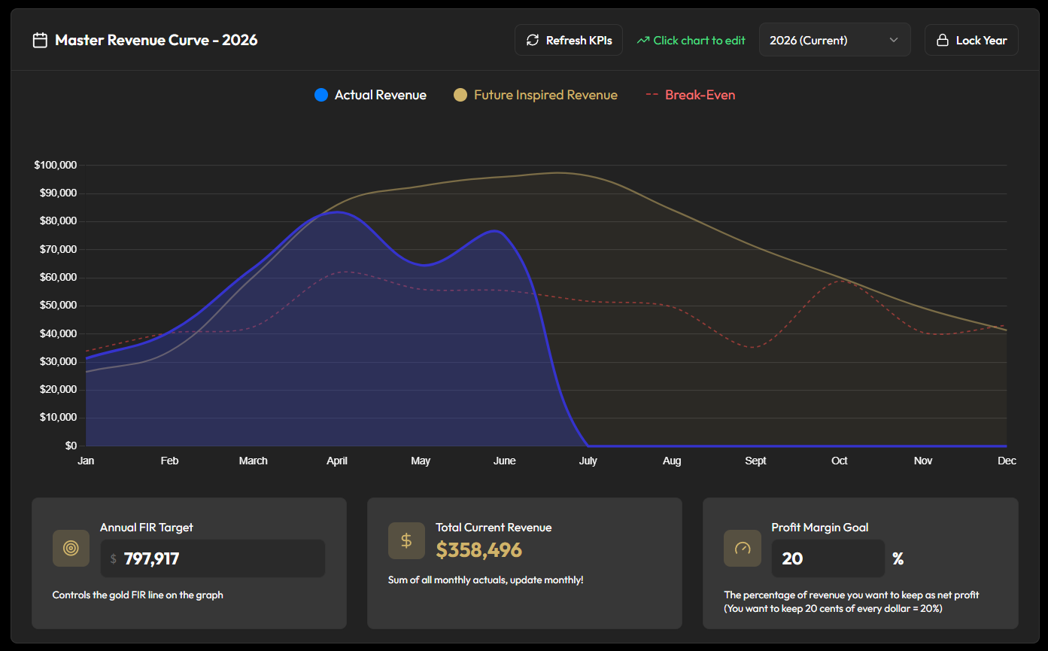
Task: Click the chevron arrow in the year selector
Action: [x=894, y=40]
